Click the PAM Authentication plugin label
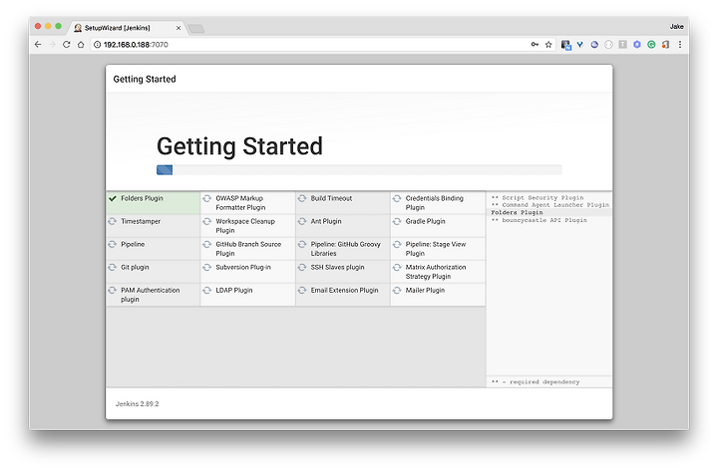 (151, 295)
